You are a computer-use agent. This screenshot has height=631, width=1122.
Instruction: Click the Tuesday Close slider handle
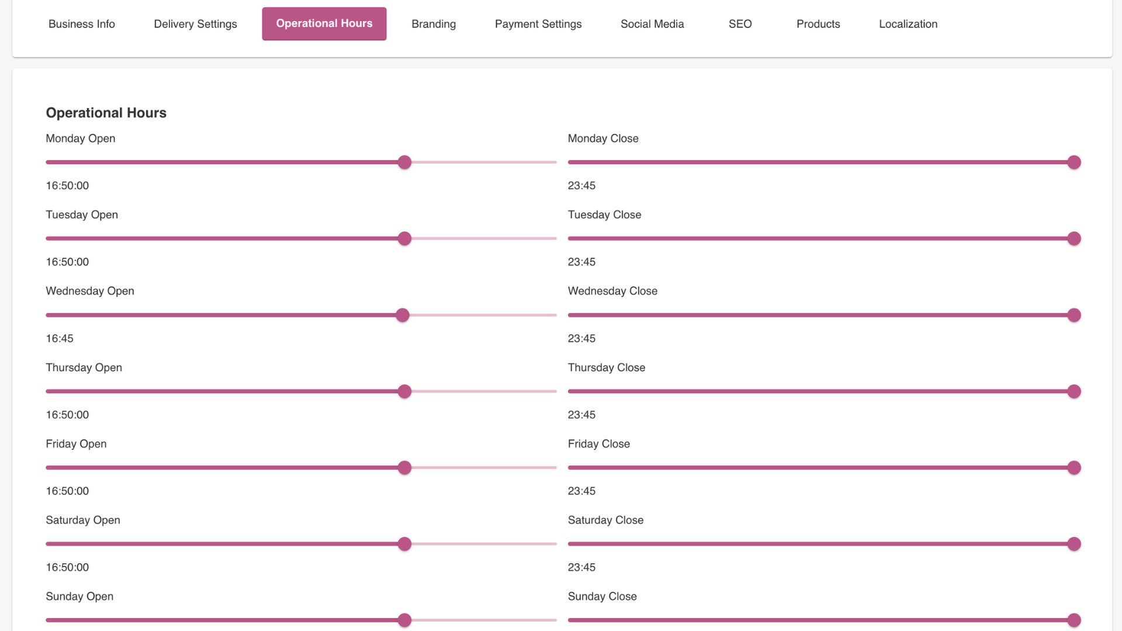coord(1073,238)
